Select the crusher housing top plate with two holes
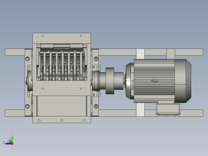The width and height of the screenshot is (208, 156). click(x=62, y=38)
